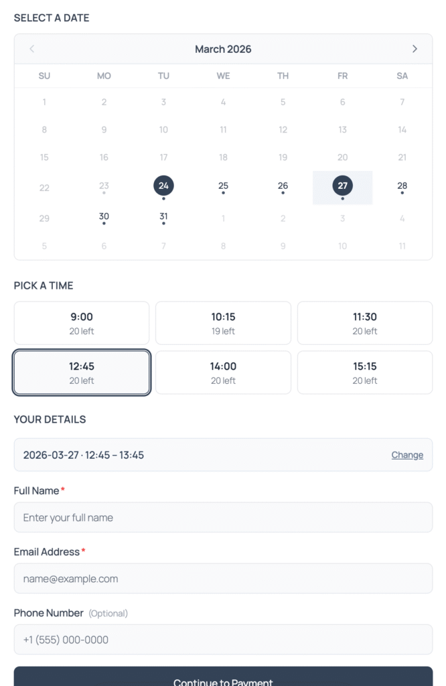The height and width of the screenshot is (686, 446).
Task: Focus the Full Name input field
Action: (223, 517)
